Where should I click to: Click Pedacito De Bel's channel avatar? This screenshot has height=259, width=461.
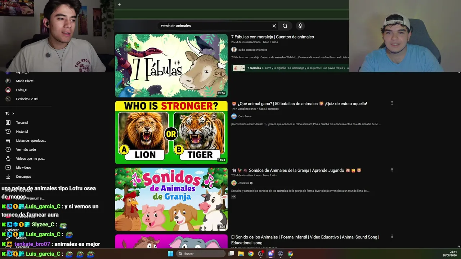[x=8, y=99]
